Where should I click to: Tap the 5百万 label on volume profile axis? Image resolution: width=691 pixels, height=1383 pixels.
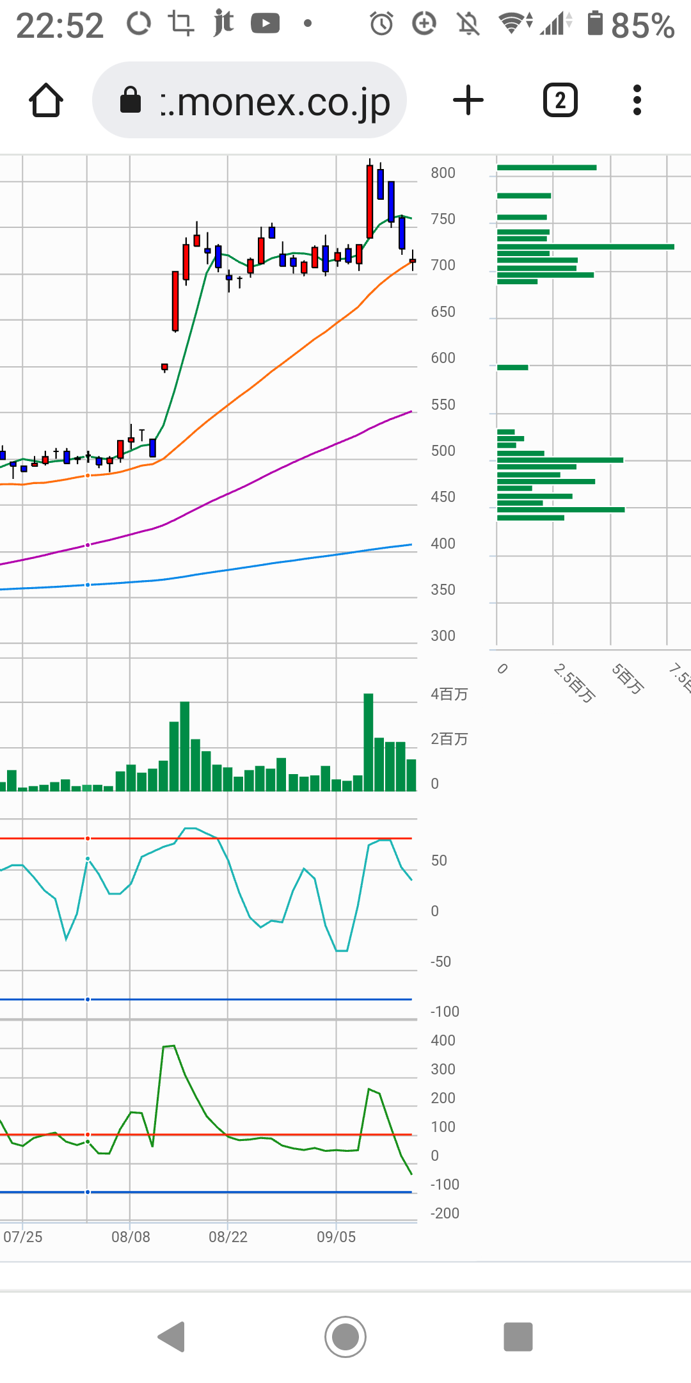tap(628, 679)
